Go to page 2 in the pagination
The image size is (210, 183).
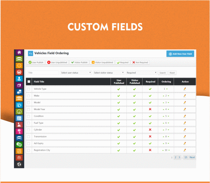pos(176,157)
